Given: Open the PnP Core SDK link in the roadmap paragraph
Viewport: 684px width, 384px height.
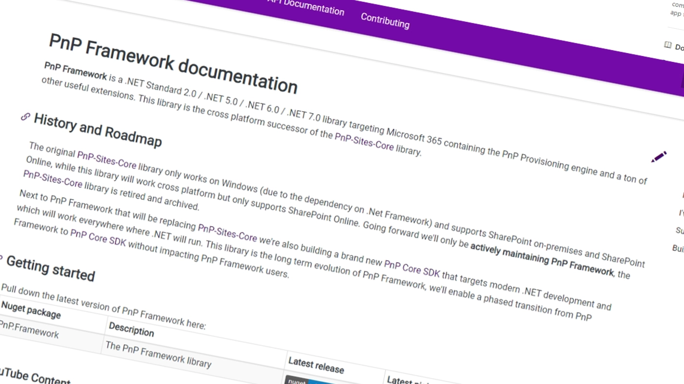Looking at the screenshot, I should 412,268.
